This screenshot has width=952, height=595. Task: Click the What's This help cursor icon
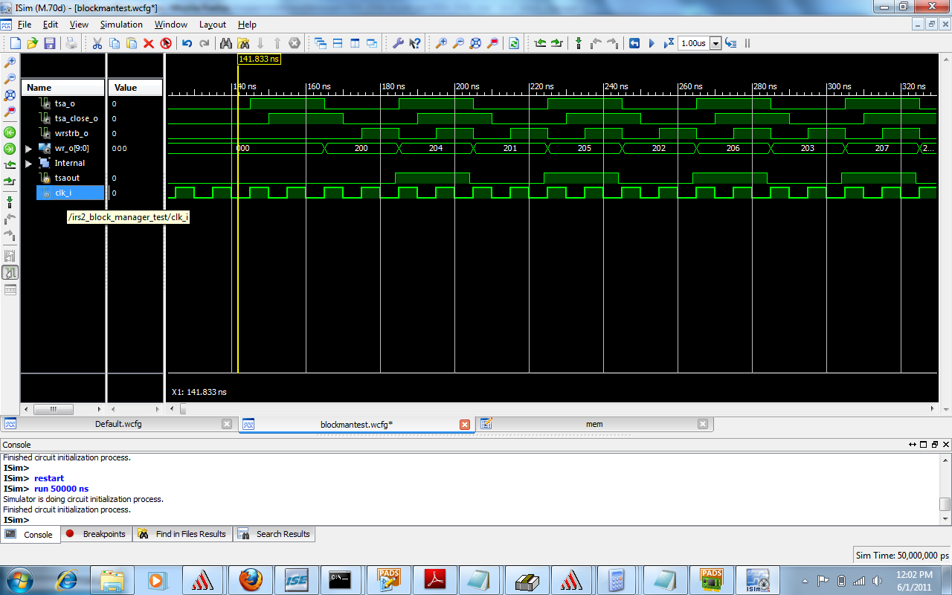(x=415, y=43)
